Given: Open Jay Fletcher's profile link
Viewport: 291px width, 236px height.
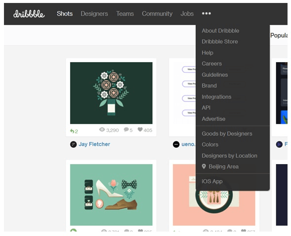Looking at the screenshot, I should click(x=94, y=144).
